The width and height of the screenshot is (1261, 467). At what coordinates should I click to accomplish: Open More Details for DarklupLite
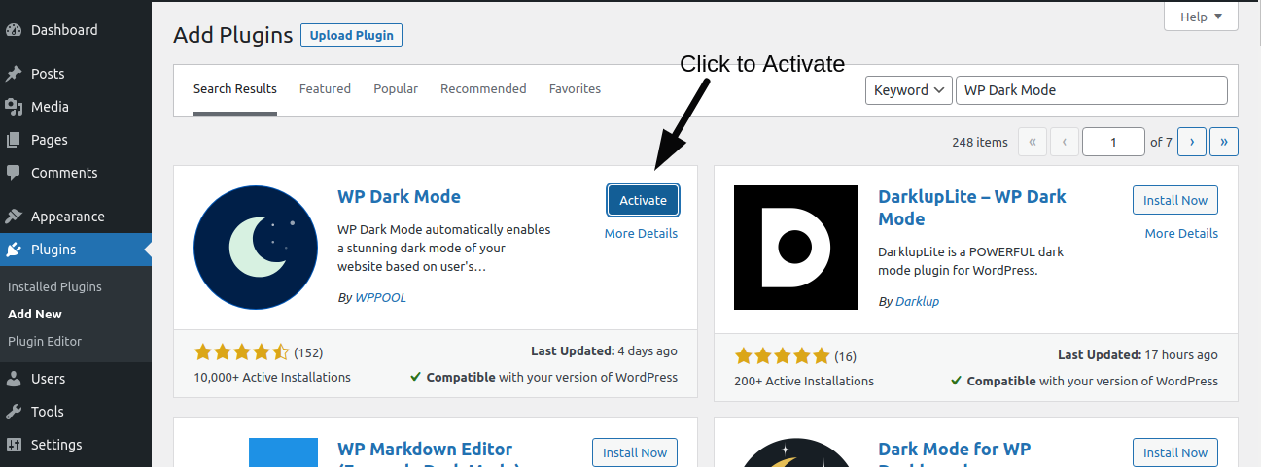pyautogui.click(x=1181, y=234)
